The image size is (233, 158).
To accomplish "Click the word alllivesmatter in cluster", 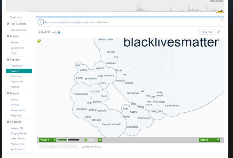I will click(106, 40).
